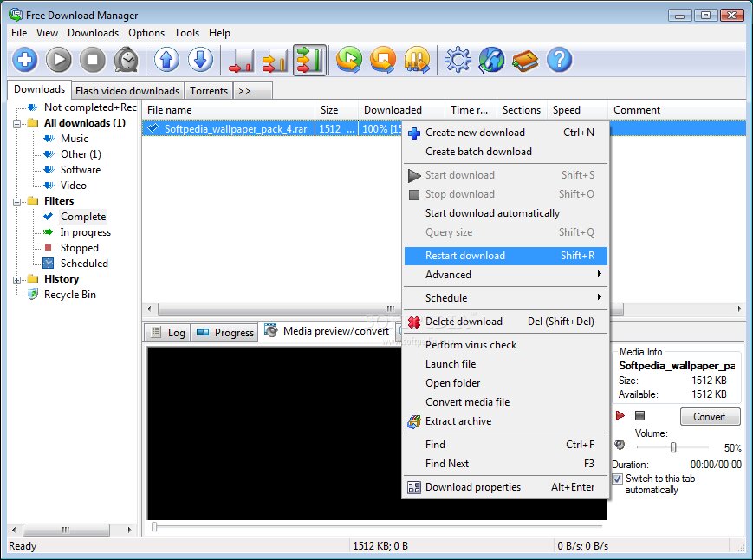Switch to the Progress tab

pos(224,332)
